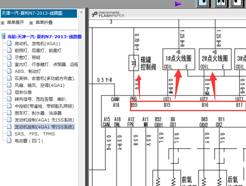Open 示宽灯、照明 diagram

point(27,57)
